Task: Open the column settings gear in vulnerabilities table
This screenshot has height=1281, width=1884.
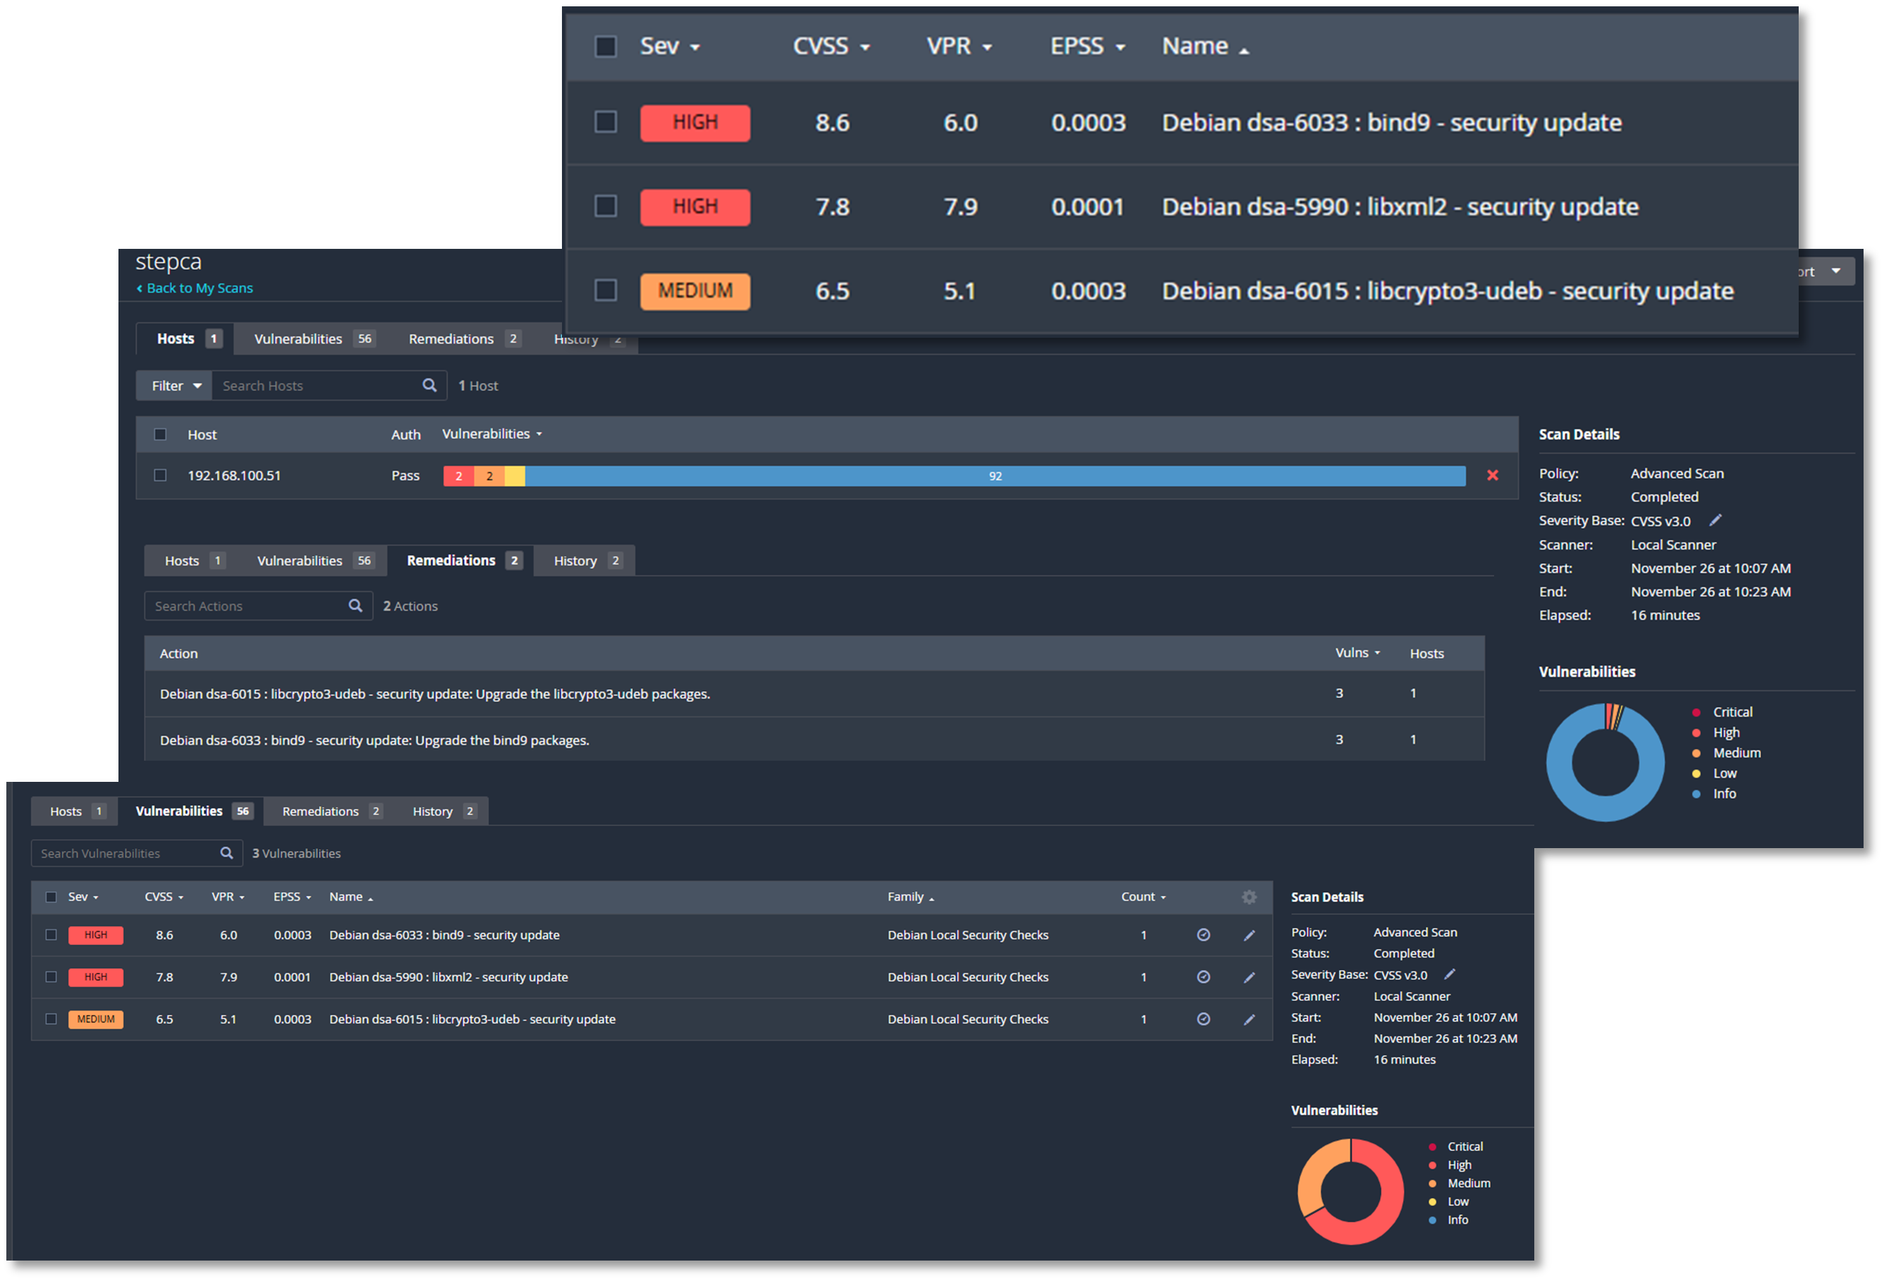Action: [x=1249, y=897]
